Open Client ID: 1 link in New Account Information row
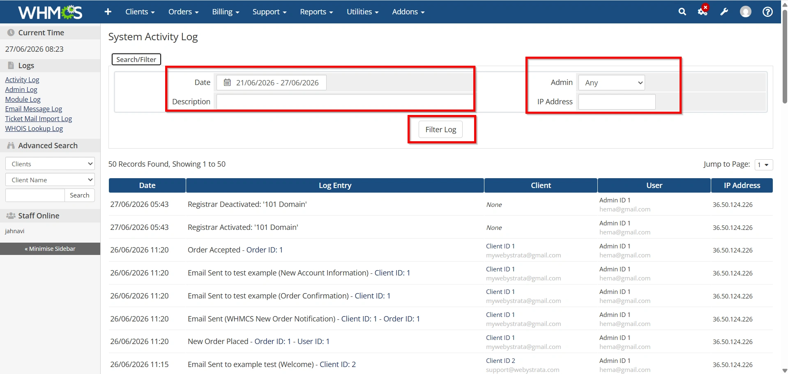This screenshot has width=788, height=374. 392,273
